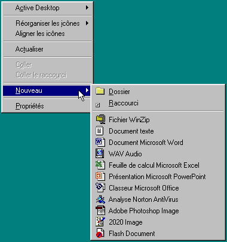
Task: Click the Adobe Photoshop Image icon
Action: tap(100, 210)
